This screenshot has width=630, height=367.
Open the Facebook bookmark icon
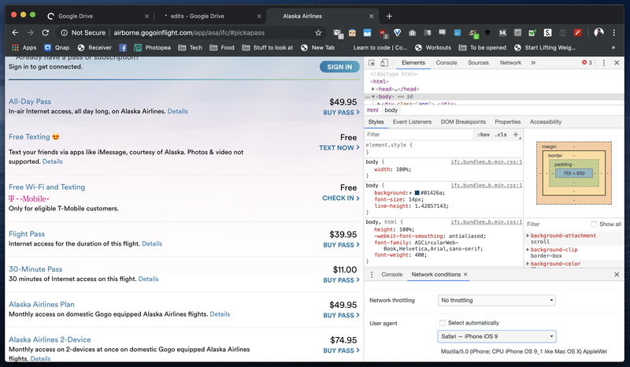(123, 47)
